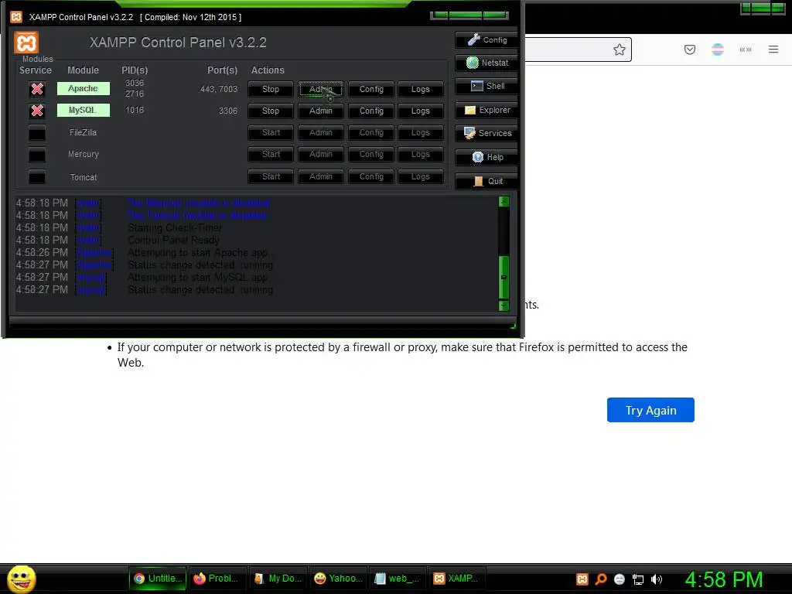Click the taskbar clock showing 4:58 PM
This screenshot has height=594, width=792.
coord(723,579)
